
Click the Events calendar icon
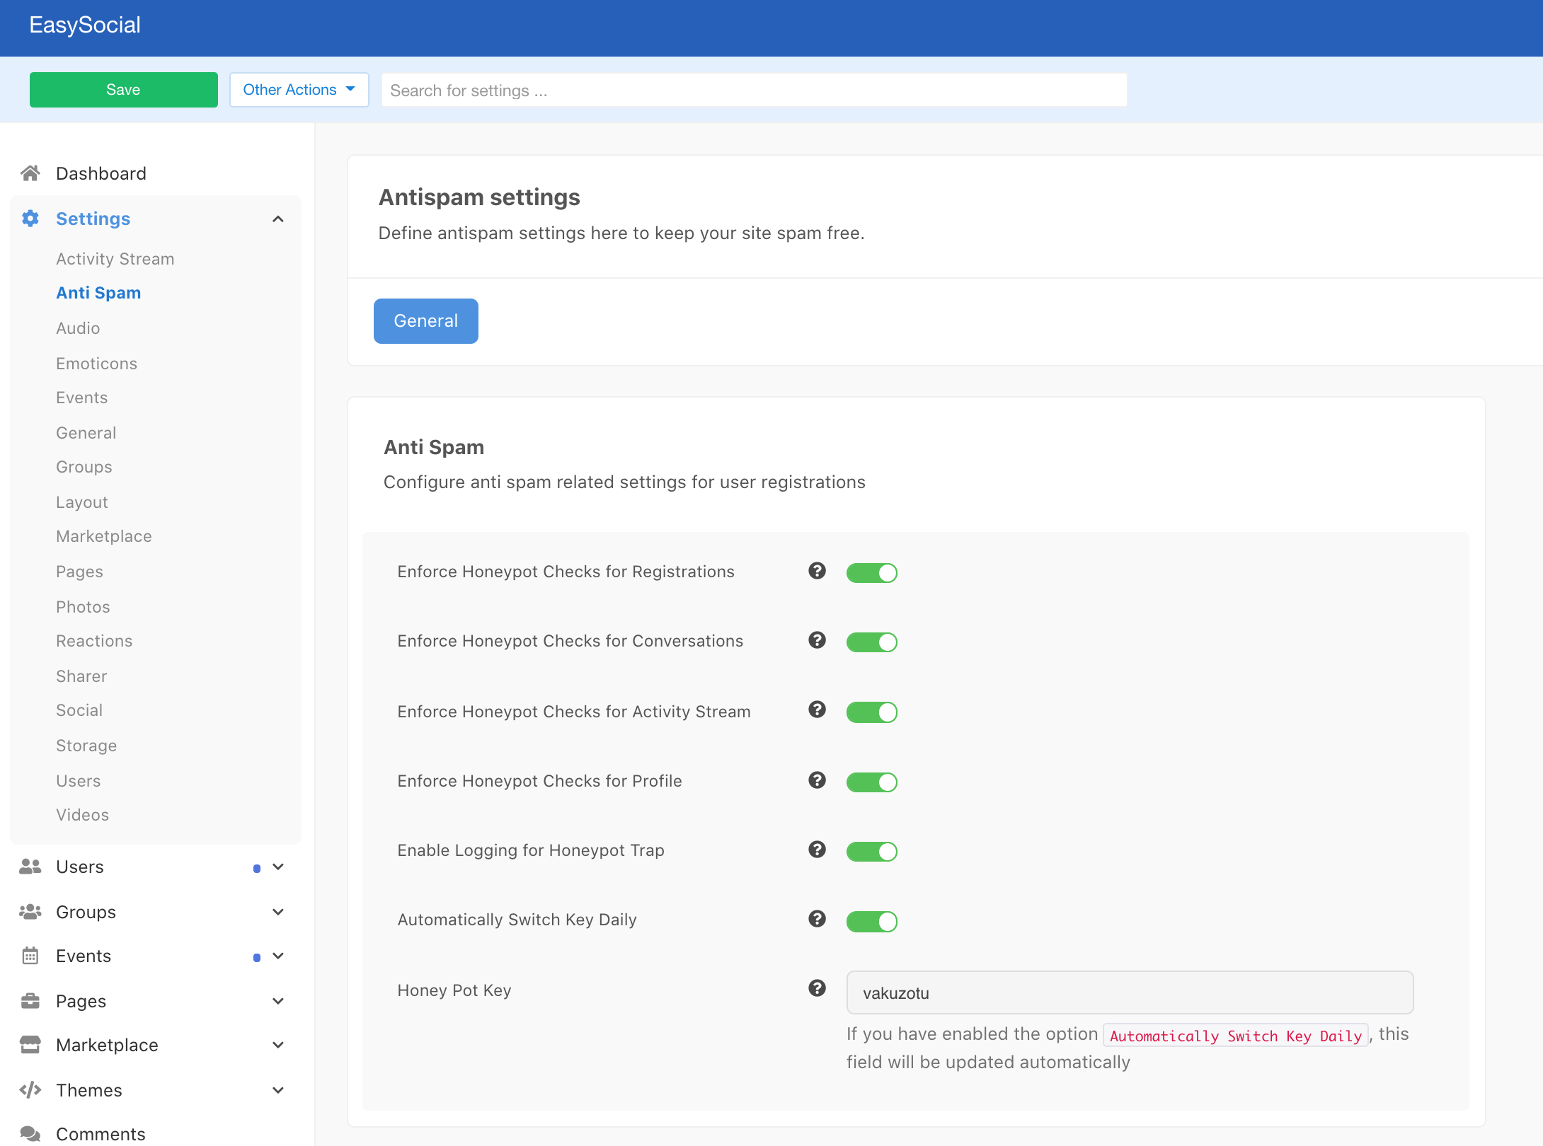click(30, 956)
